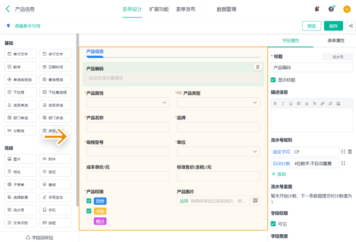Open 字段回收站 at the bottom
The height and width of the screenshot is (242, 356).
(x=39, y=238)
